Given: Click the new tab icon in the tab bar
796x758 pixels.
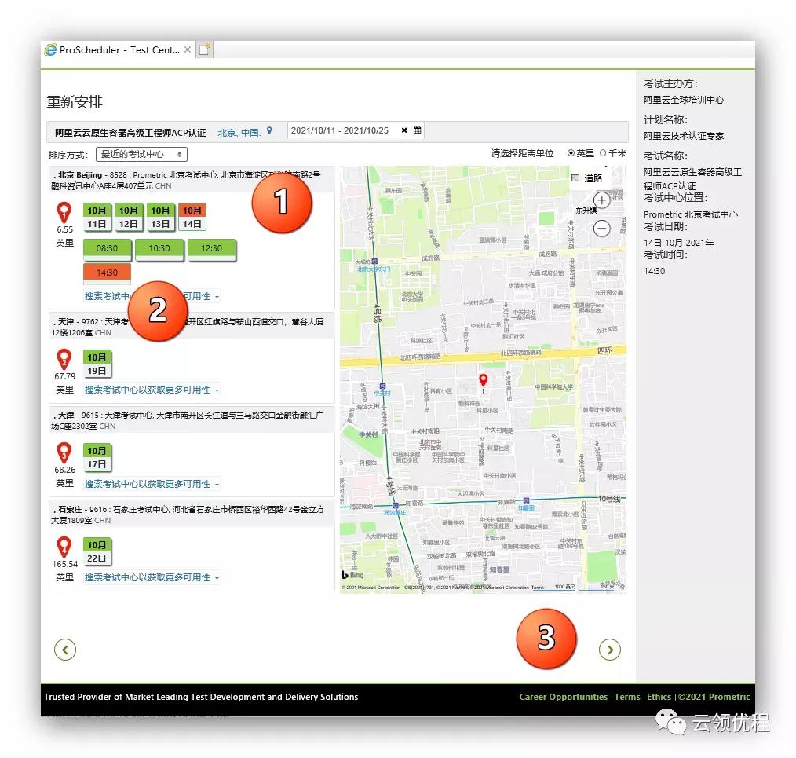Looking at the screenshot, I should (x=204, y=50).
